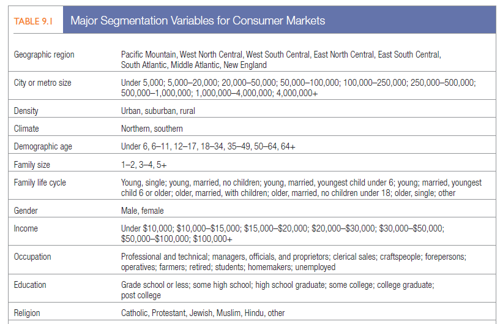Click the "Catholic, Protestant, Jewish" religion values
500x324 pixels.
click(203, 313)
